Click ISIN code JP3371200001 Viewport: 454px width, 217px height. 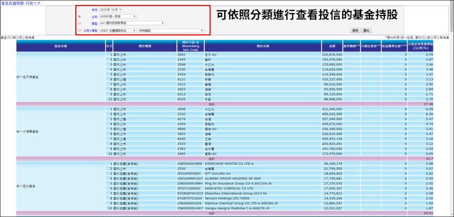tap(189, 188)
